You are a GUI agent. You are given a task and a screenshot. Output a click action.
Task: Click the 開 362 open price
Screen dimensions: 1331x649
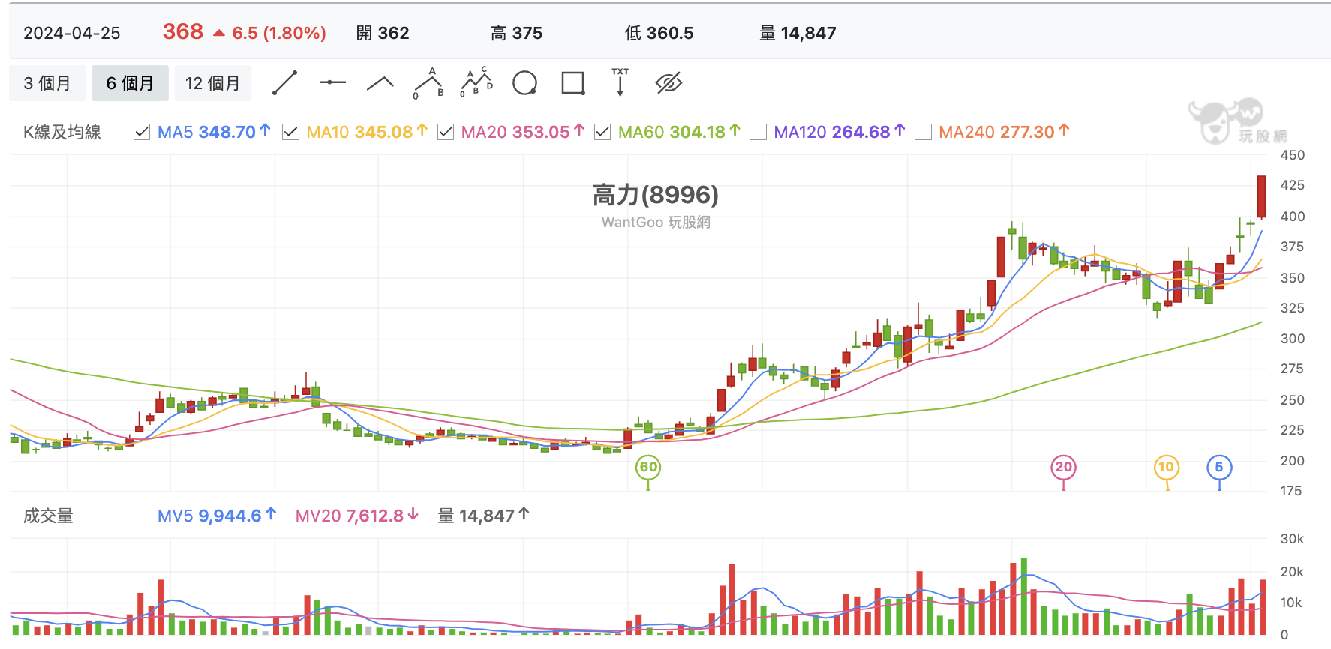pyautogui.click(x=383, y=33)
